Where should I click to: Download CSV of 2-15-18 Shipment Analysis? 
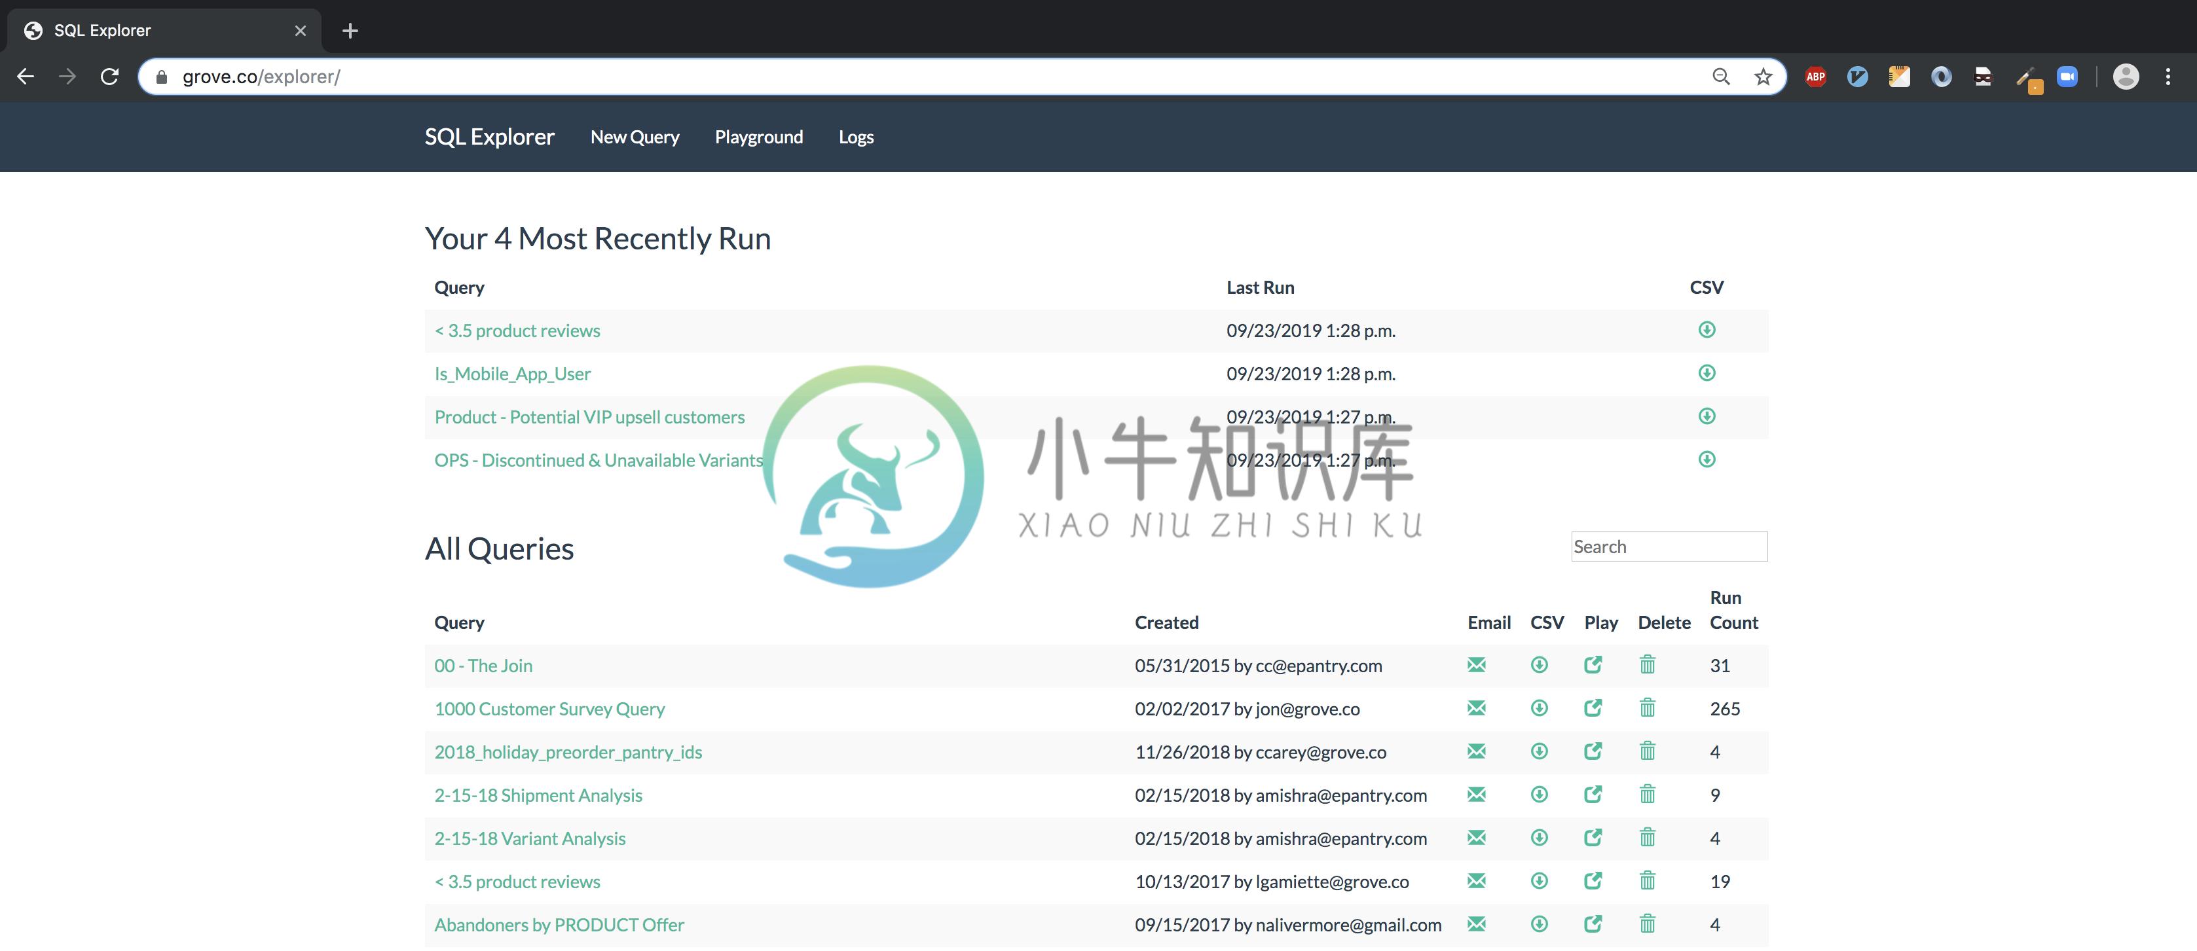point(1540,794)
